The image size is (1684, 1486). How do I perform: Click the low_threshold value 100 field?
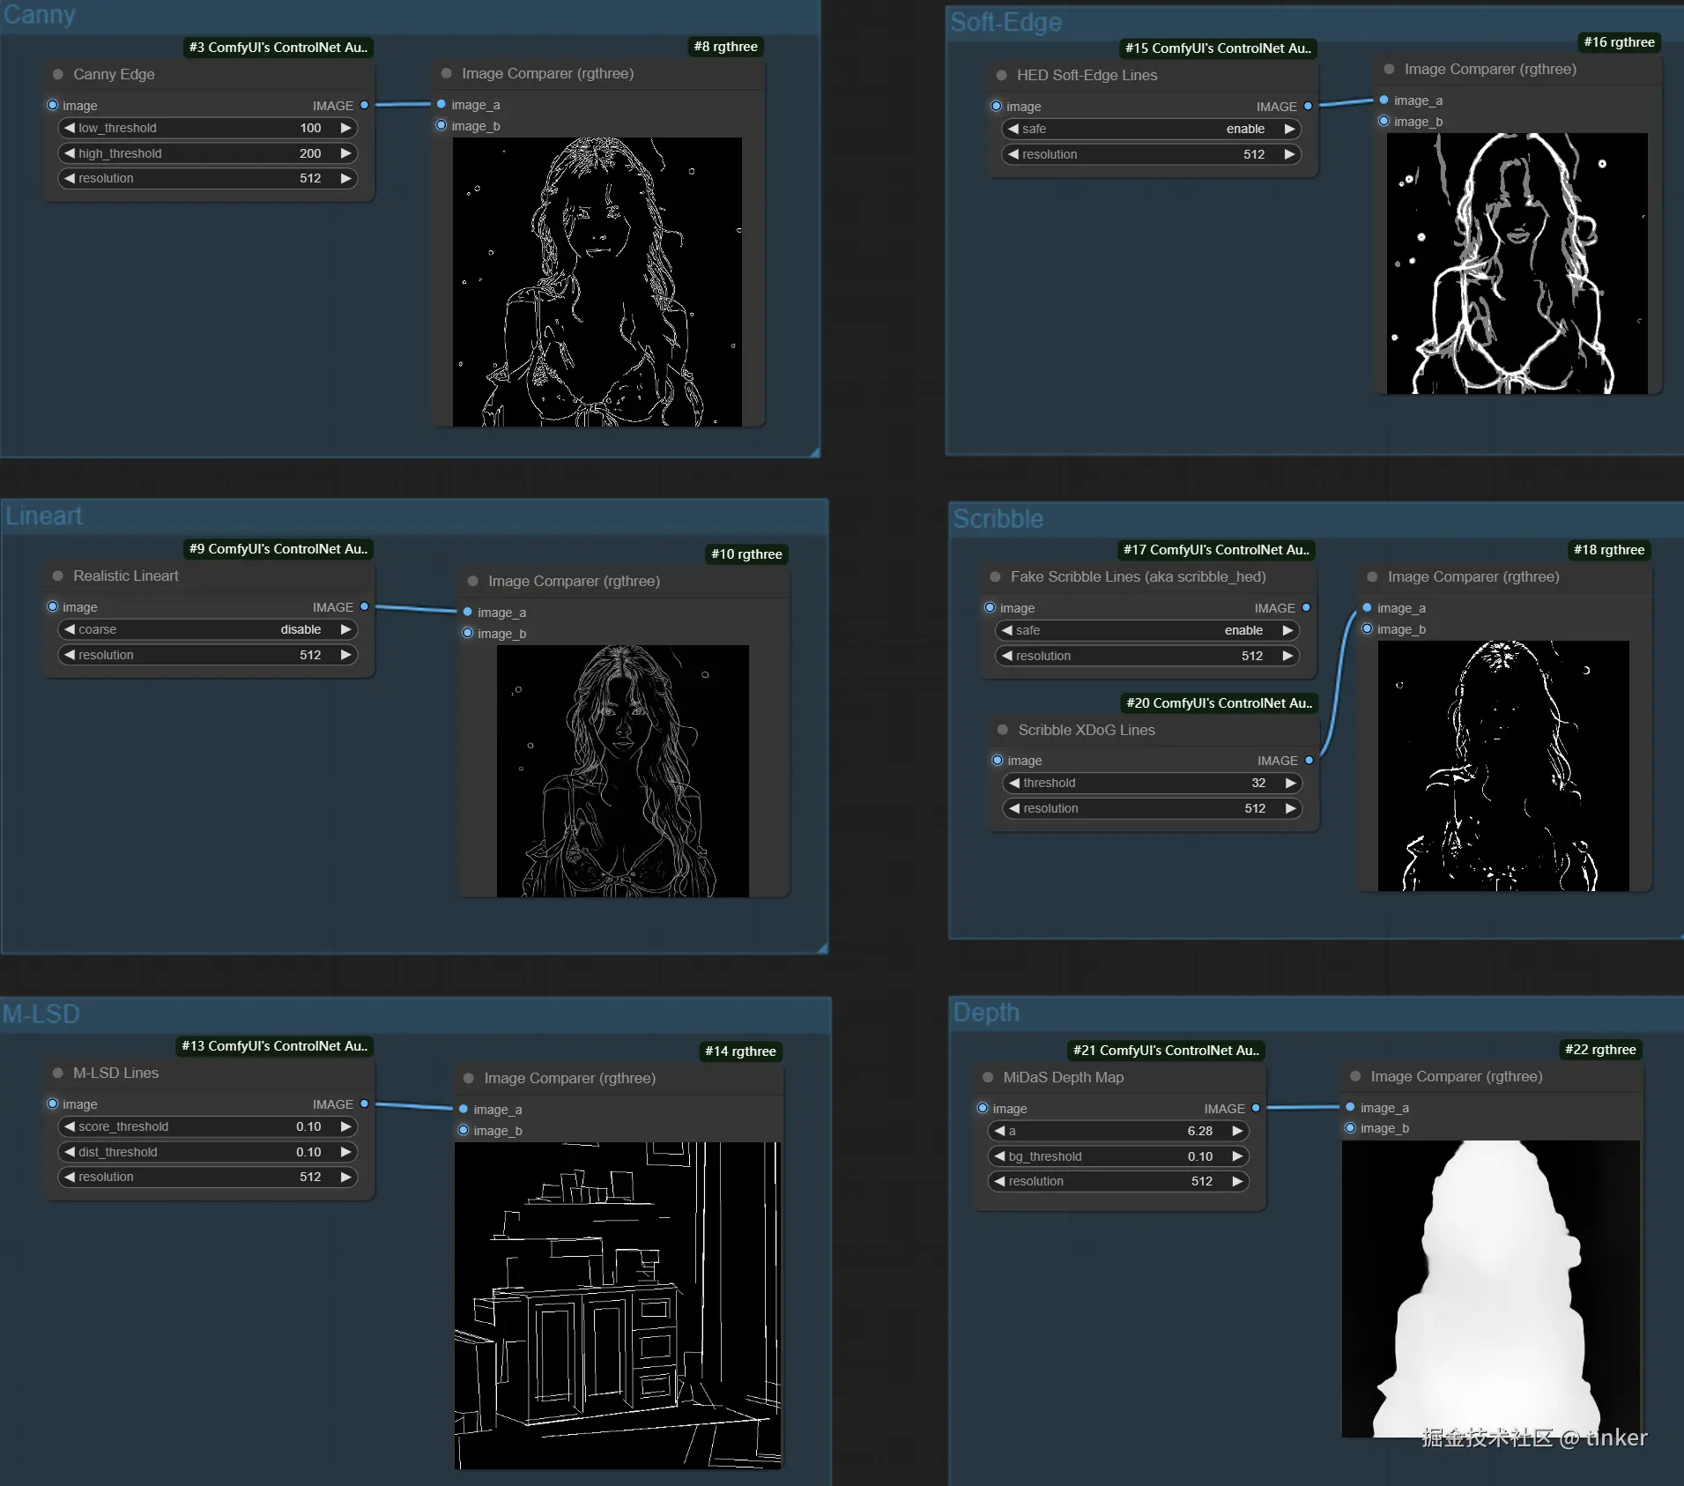click(x=310, y=129)
